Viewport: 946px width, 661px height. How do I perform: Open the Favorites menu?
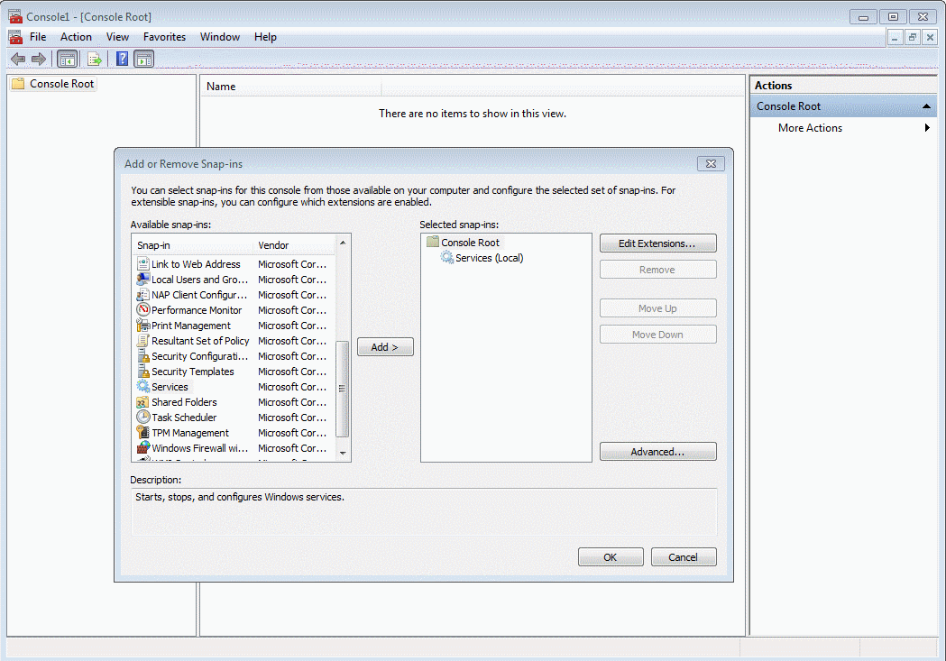click(164, 37)
